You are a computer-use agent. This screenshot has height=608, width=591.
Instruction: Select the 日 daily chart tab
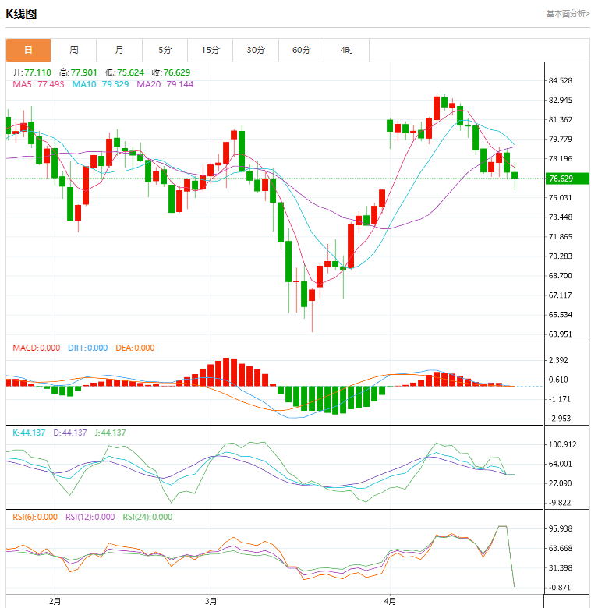(x=28, y=50)
